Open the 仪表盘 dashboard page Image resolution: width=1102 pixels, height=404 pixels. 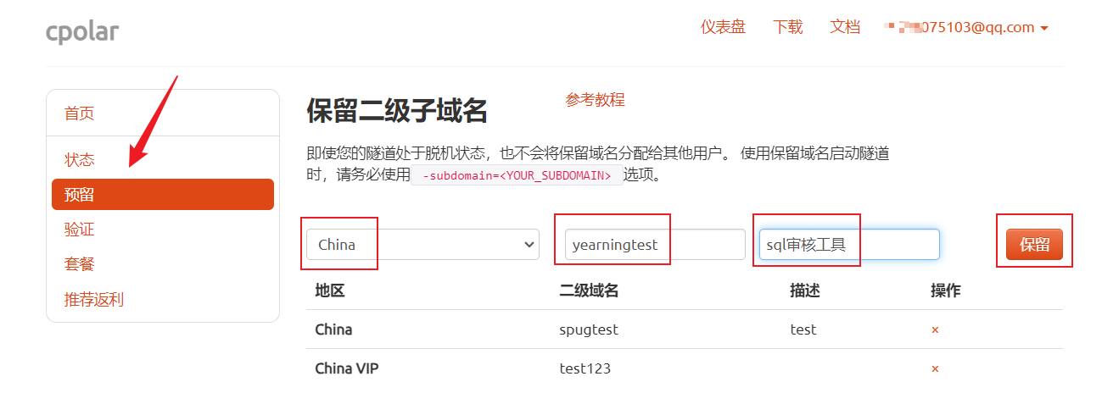point(723,27)
